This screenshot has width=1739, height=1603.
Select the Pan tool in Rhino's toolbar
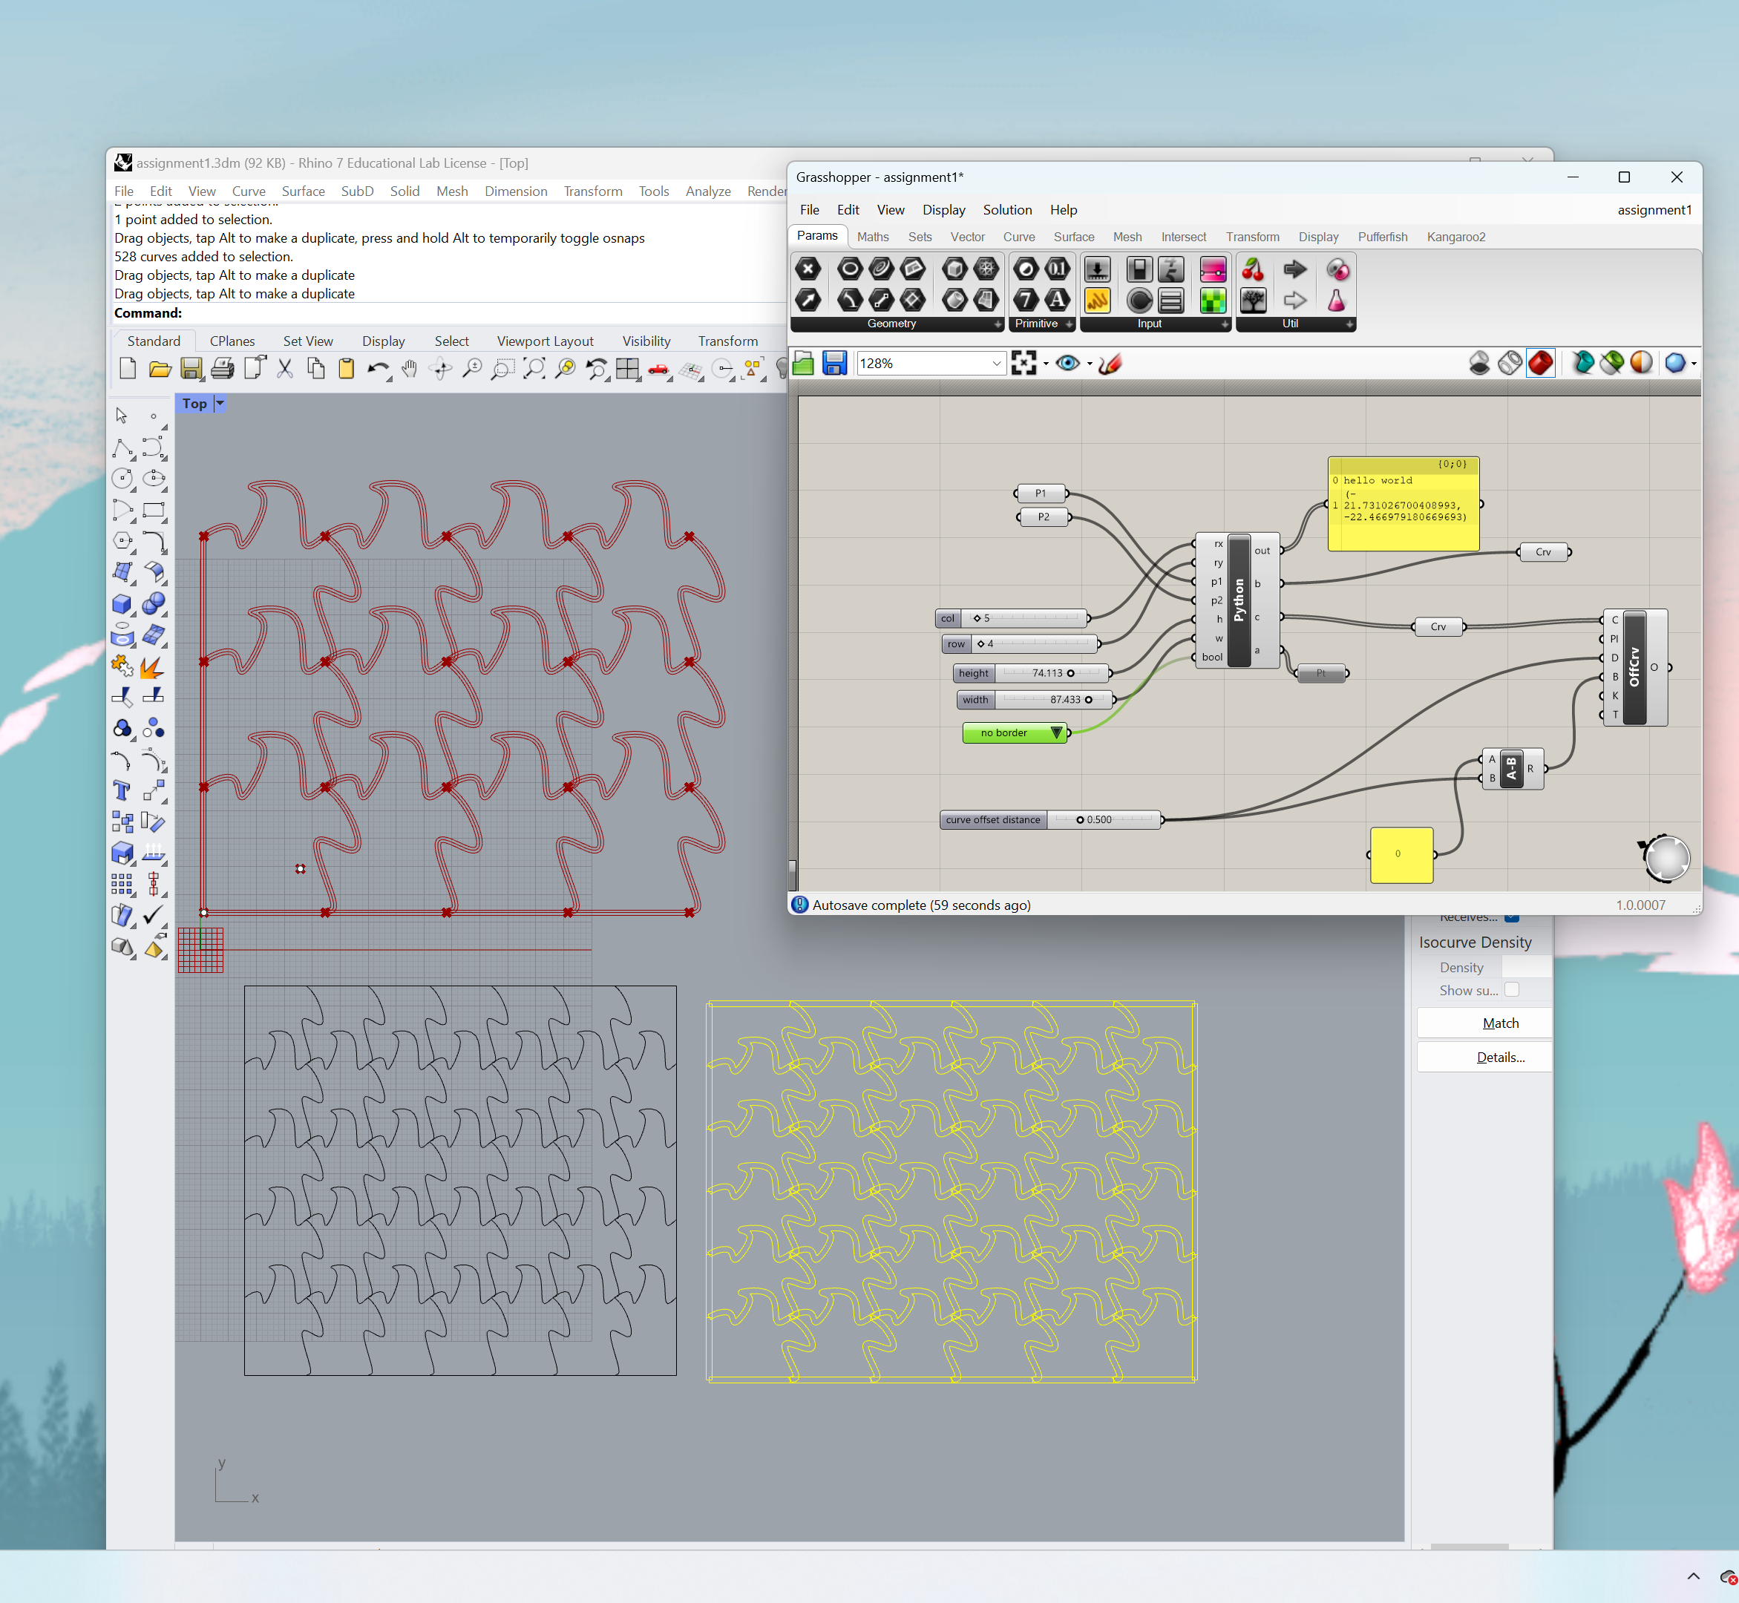pyautogui.click(x=408, y=369)
